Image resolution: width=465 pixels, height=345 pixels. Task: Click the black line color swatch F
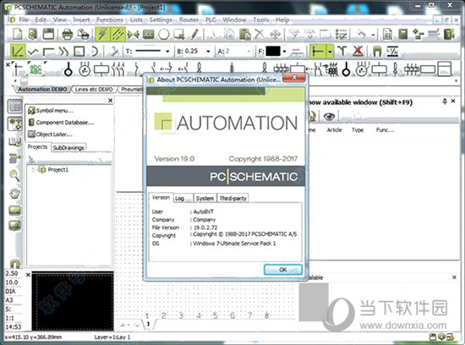pos(273,52)
